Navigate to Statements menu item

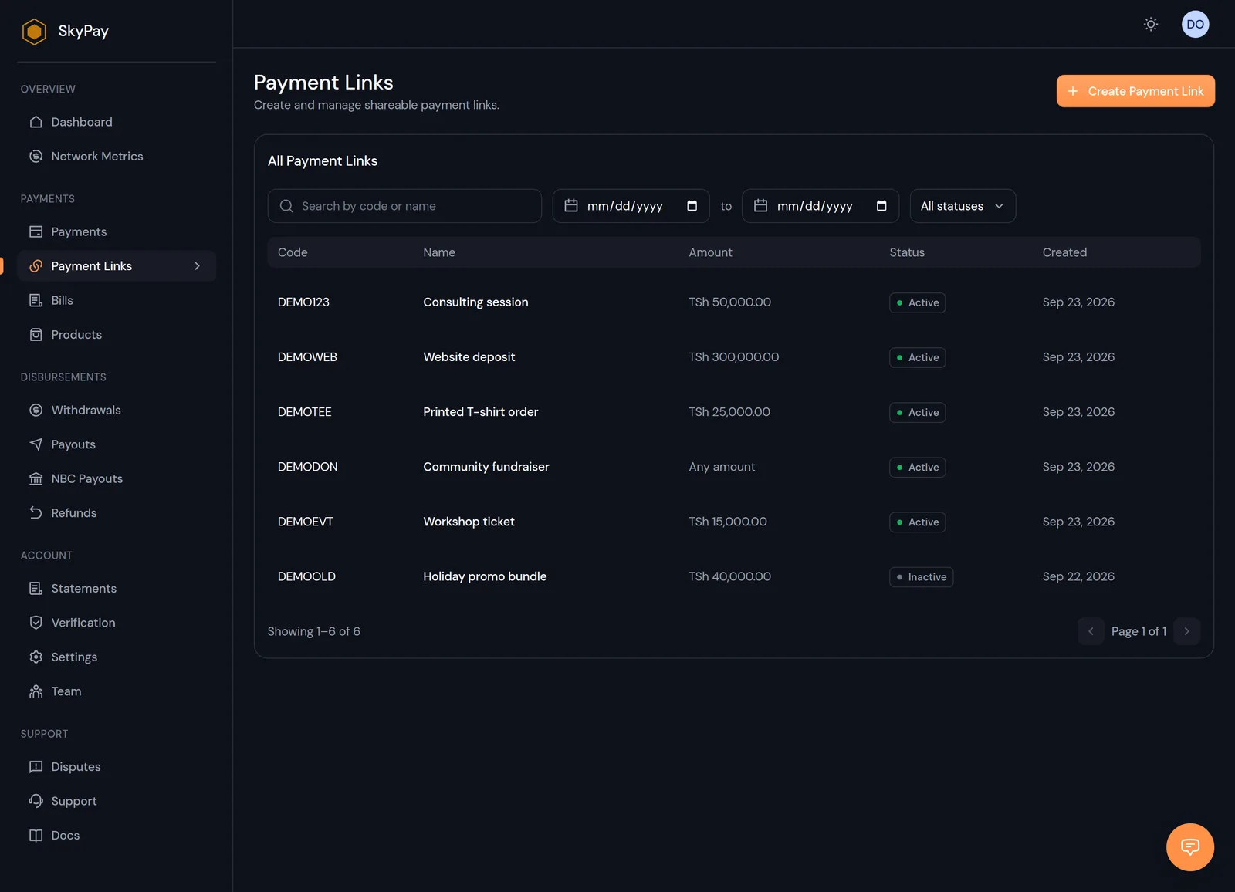click(x=117, y=588)
